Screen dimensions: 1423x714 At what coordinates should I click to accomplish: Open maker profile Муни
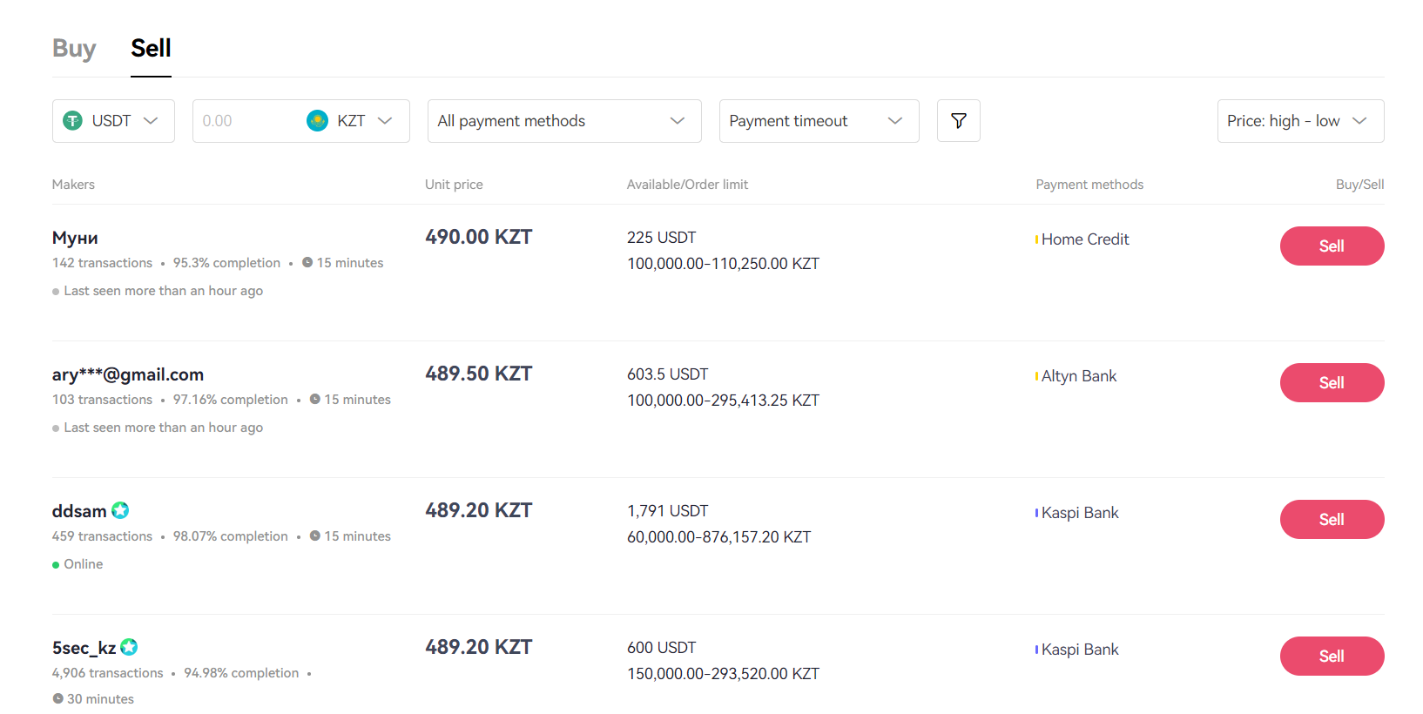tap(75, 238)
